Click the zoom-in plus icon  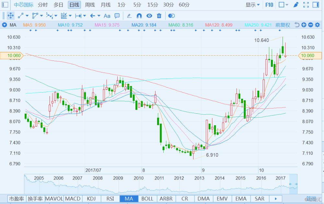304,25
